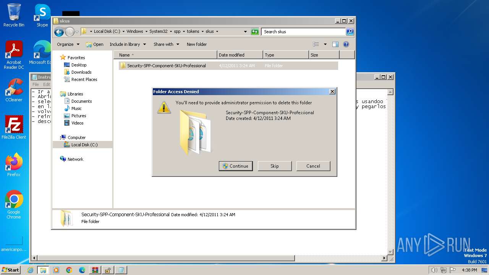Image resolution: width=489 pixels, height=275 pixels.
Task: Select Computer in the navigation pane
Action: tap(76, 137)
